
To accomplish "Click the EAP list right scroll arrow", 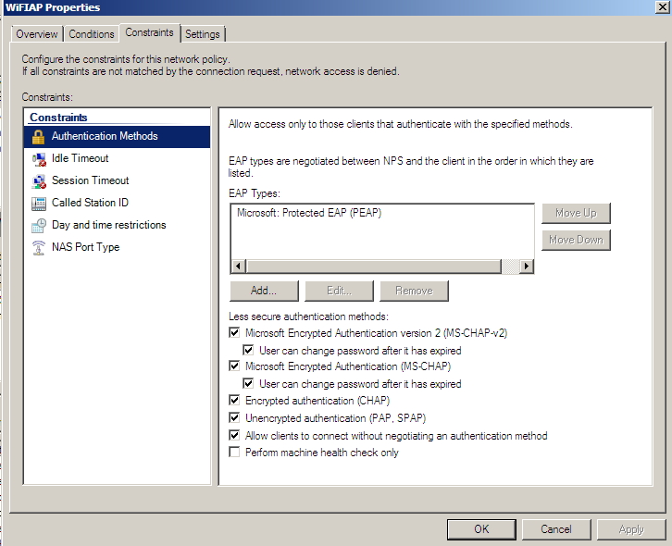I will tap(527, 267).
